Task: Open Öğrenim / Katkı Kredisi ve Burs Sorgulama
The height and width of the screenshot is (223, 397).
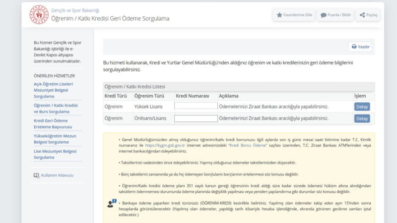Action: pyautogui.click(x=56, y=109)
